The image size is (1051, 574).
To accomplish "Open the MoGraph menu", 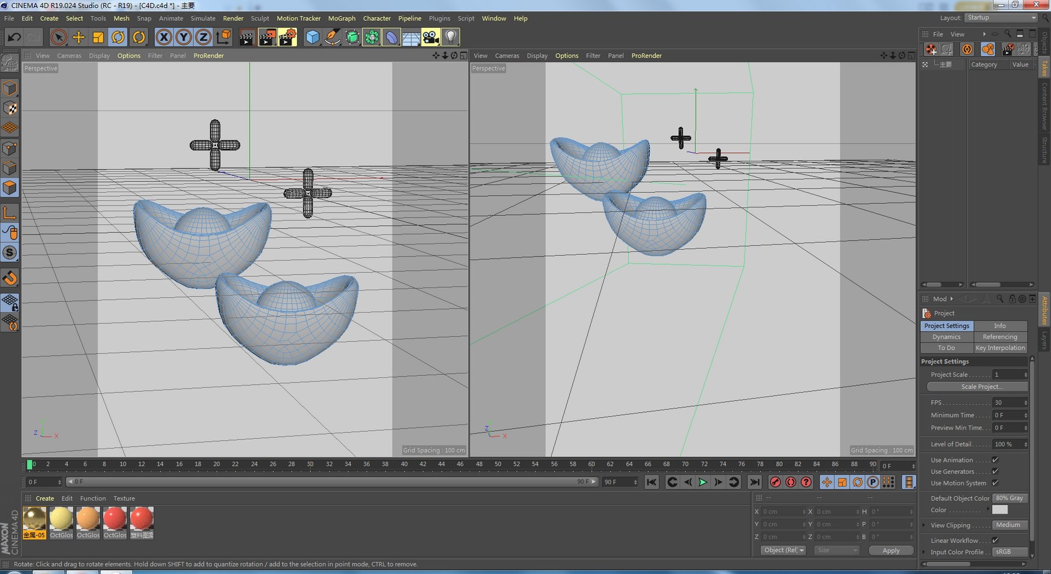I will point(342,18).
